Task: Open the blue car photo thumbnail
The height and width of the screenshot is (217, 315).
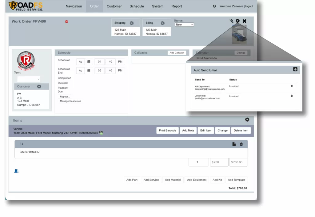Action: click(239, 34)
